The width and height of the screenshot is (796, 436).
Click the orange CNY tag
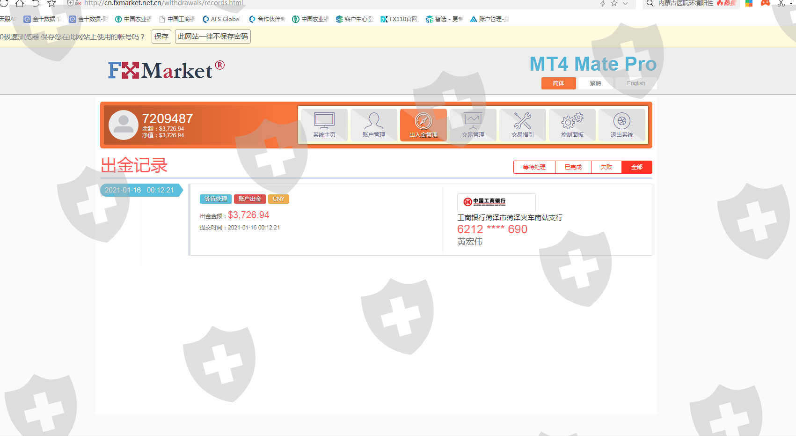pyautogui.click(x=278, y=199)
